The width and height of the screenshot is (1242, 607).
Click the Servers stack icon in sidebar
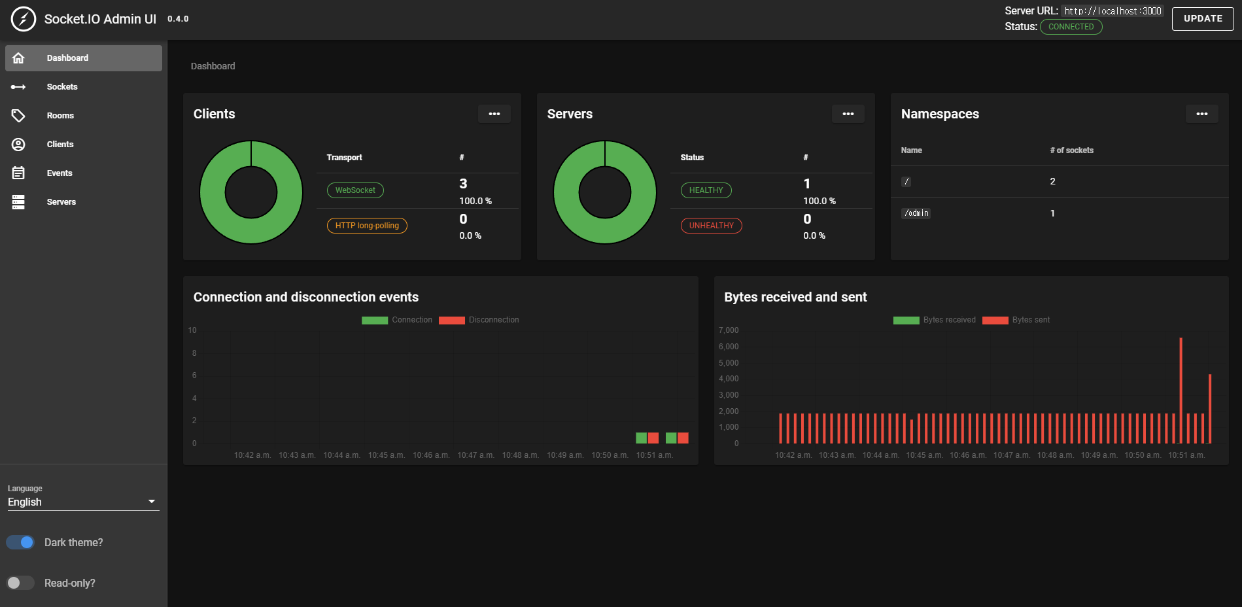click(18, 202)
